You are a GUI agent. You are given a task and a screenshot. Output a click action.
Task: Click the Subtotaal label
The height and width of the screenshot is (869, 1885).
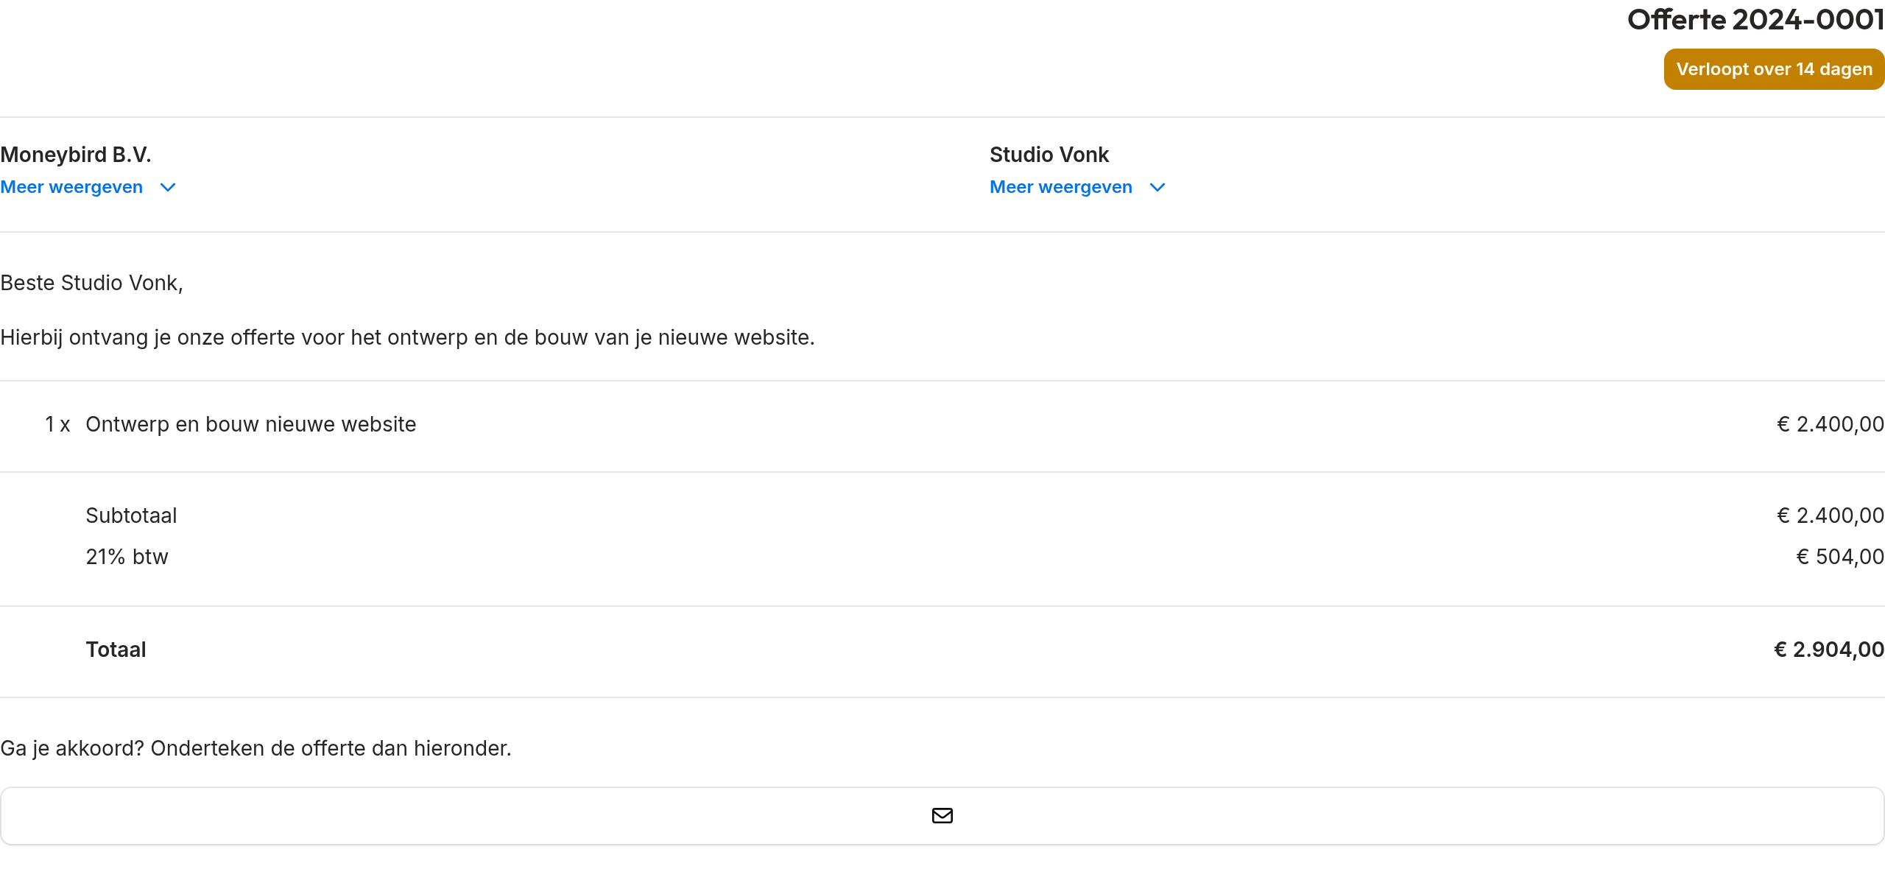pos(131,516)
